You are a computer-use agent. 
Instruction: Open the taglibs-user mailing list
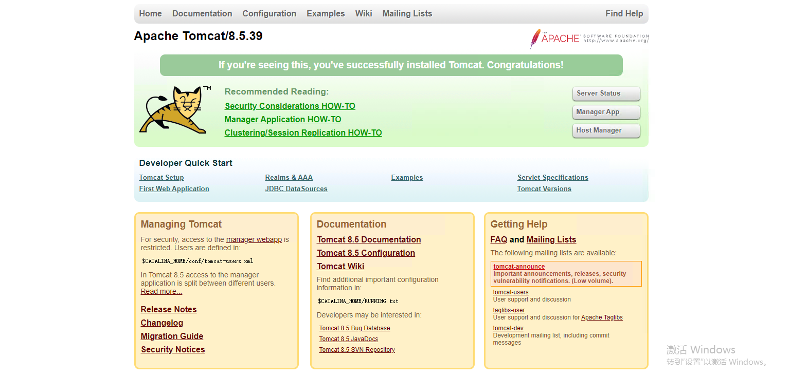coord(509,310)
